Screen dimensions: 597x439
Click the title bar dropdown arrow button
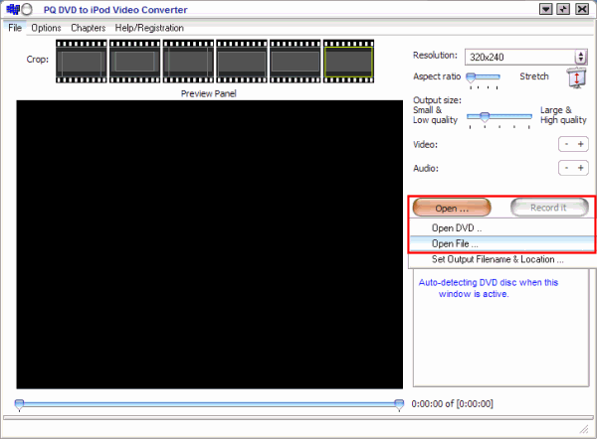[x=546, y=9]
